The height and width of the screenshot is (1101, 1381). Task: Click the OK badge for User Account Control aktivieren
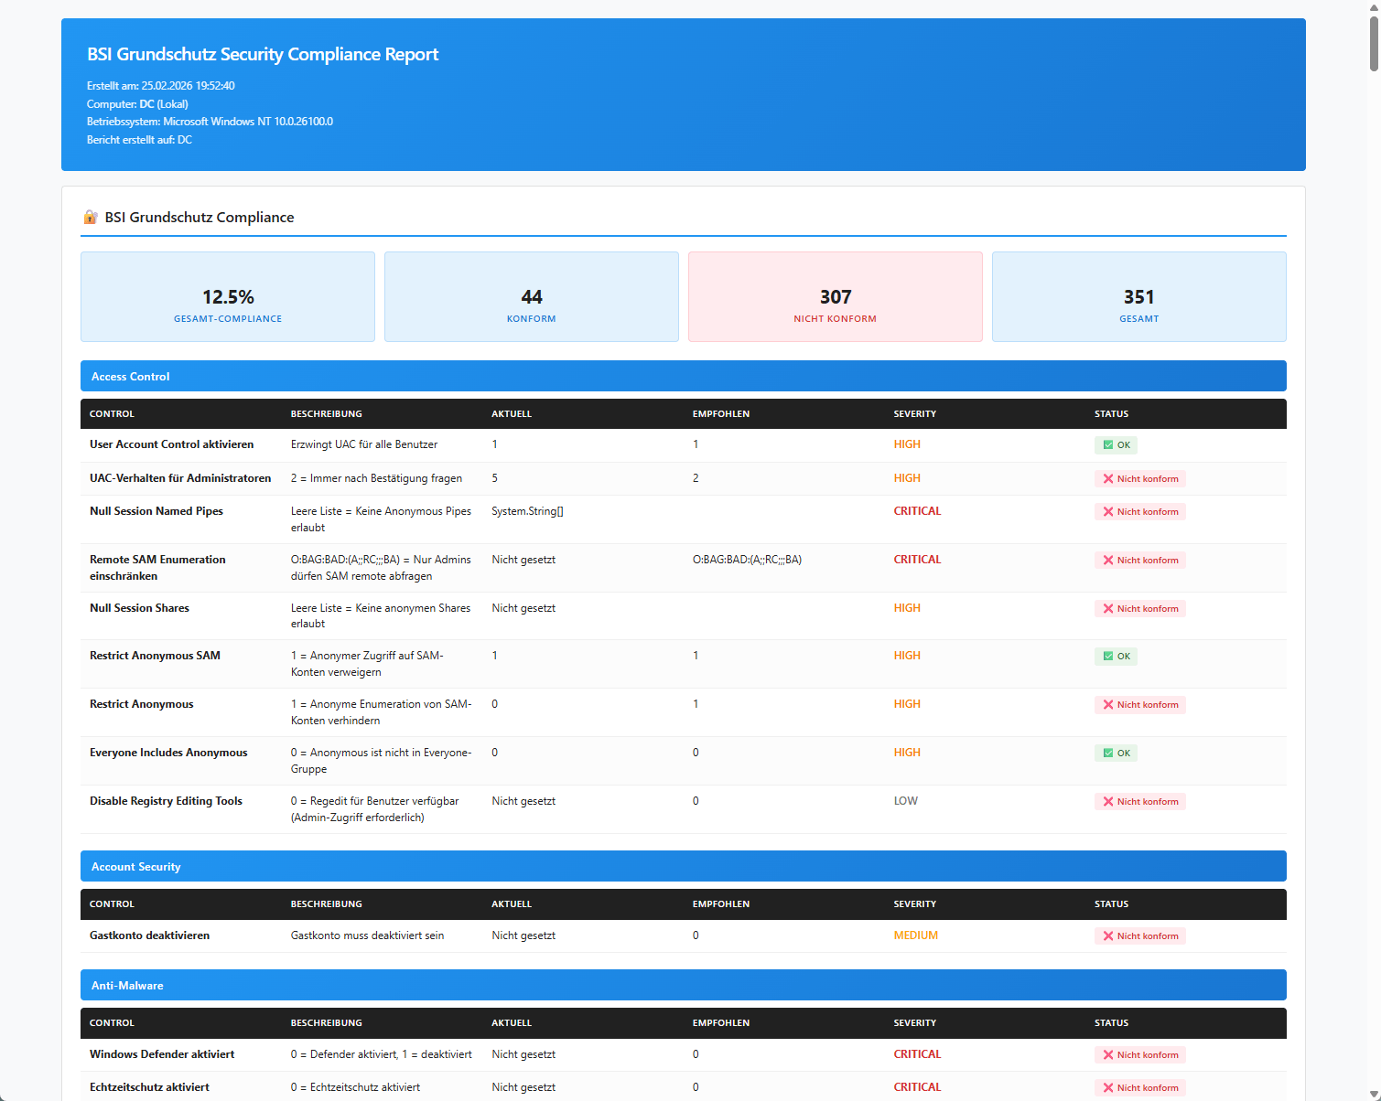pos(1116,445)
